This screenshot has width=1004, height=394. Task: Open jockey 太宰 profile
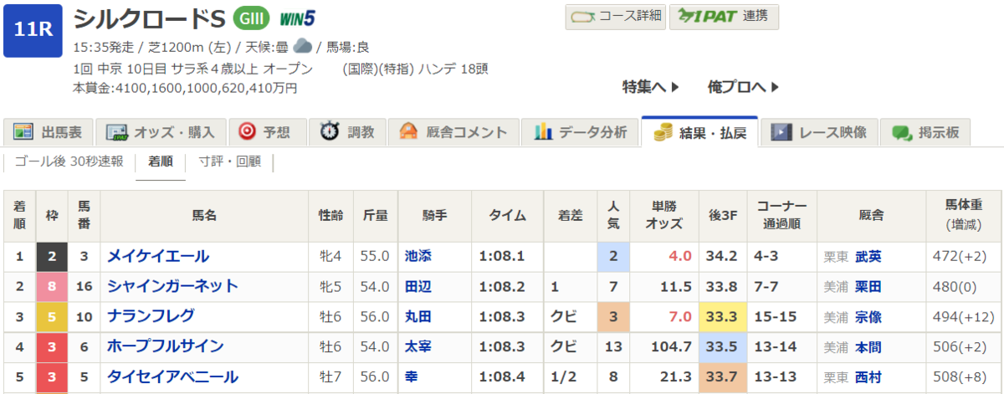418,346
